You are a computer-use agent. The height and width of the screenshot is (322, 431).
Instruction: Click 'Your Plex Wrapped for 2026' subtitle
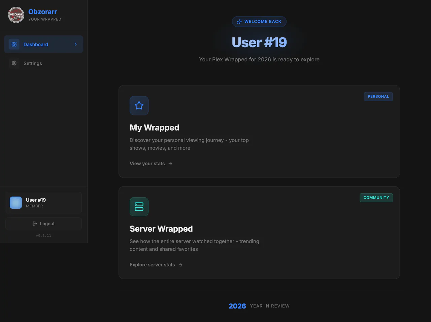click(x=259, y=59)
